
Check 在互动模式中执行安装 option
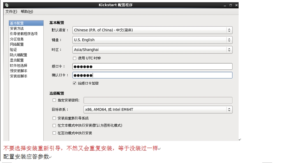(x=54, y=133)
